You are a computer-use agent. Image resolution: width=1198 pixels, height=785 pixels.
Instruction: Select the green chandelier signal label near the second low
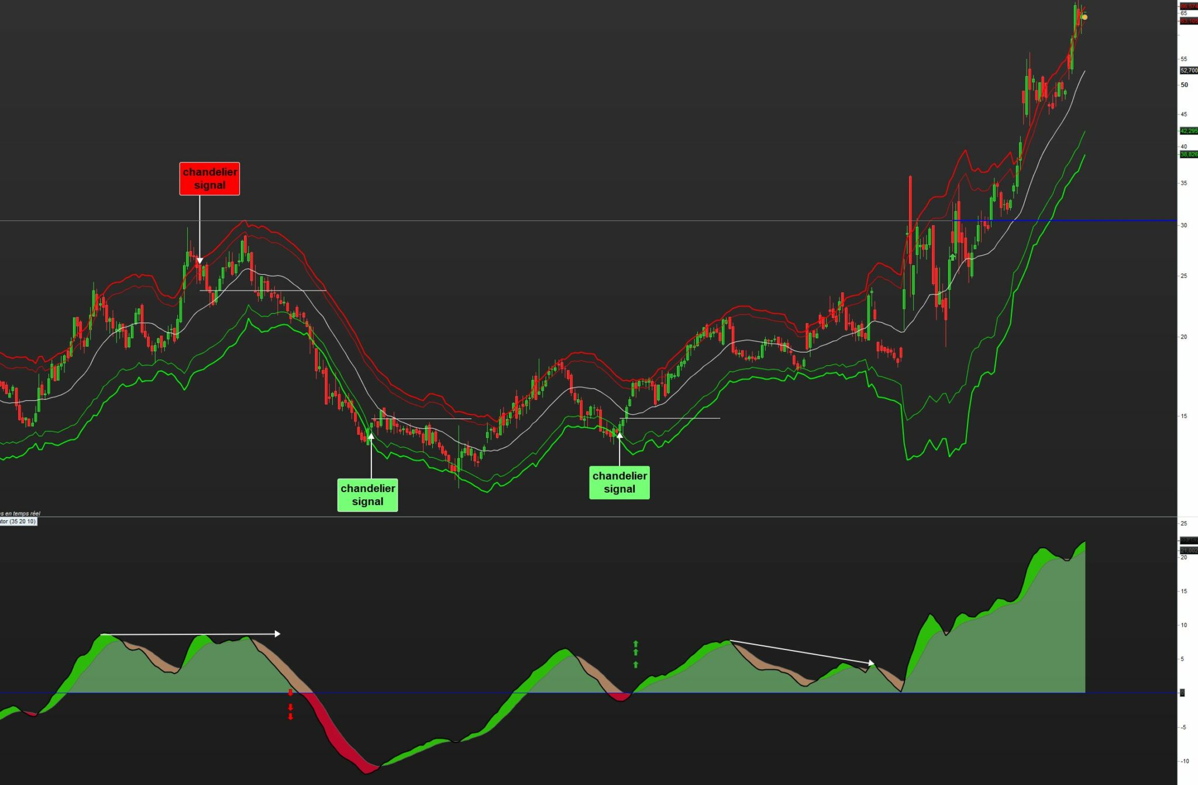click(619, 482)
